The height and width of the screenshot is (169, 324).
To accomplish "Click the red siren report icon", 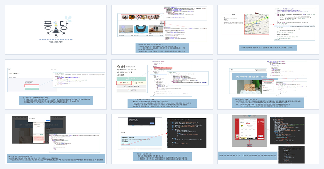I will pos(128,90).
